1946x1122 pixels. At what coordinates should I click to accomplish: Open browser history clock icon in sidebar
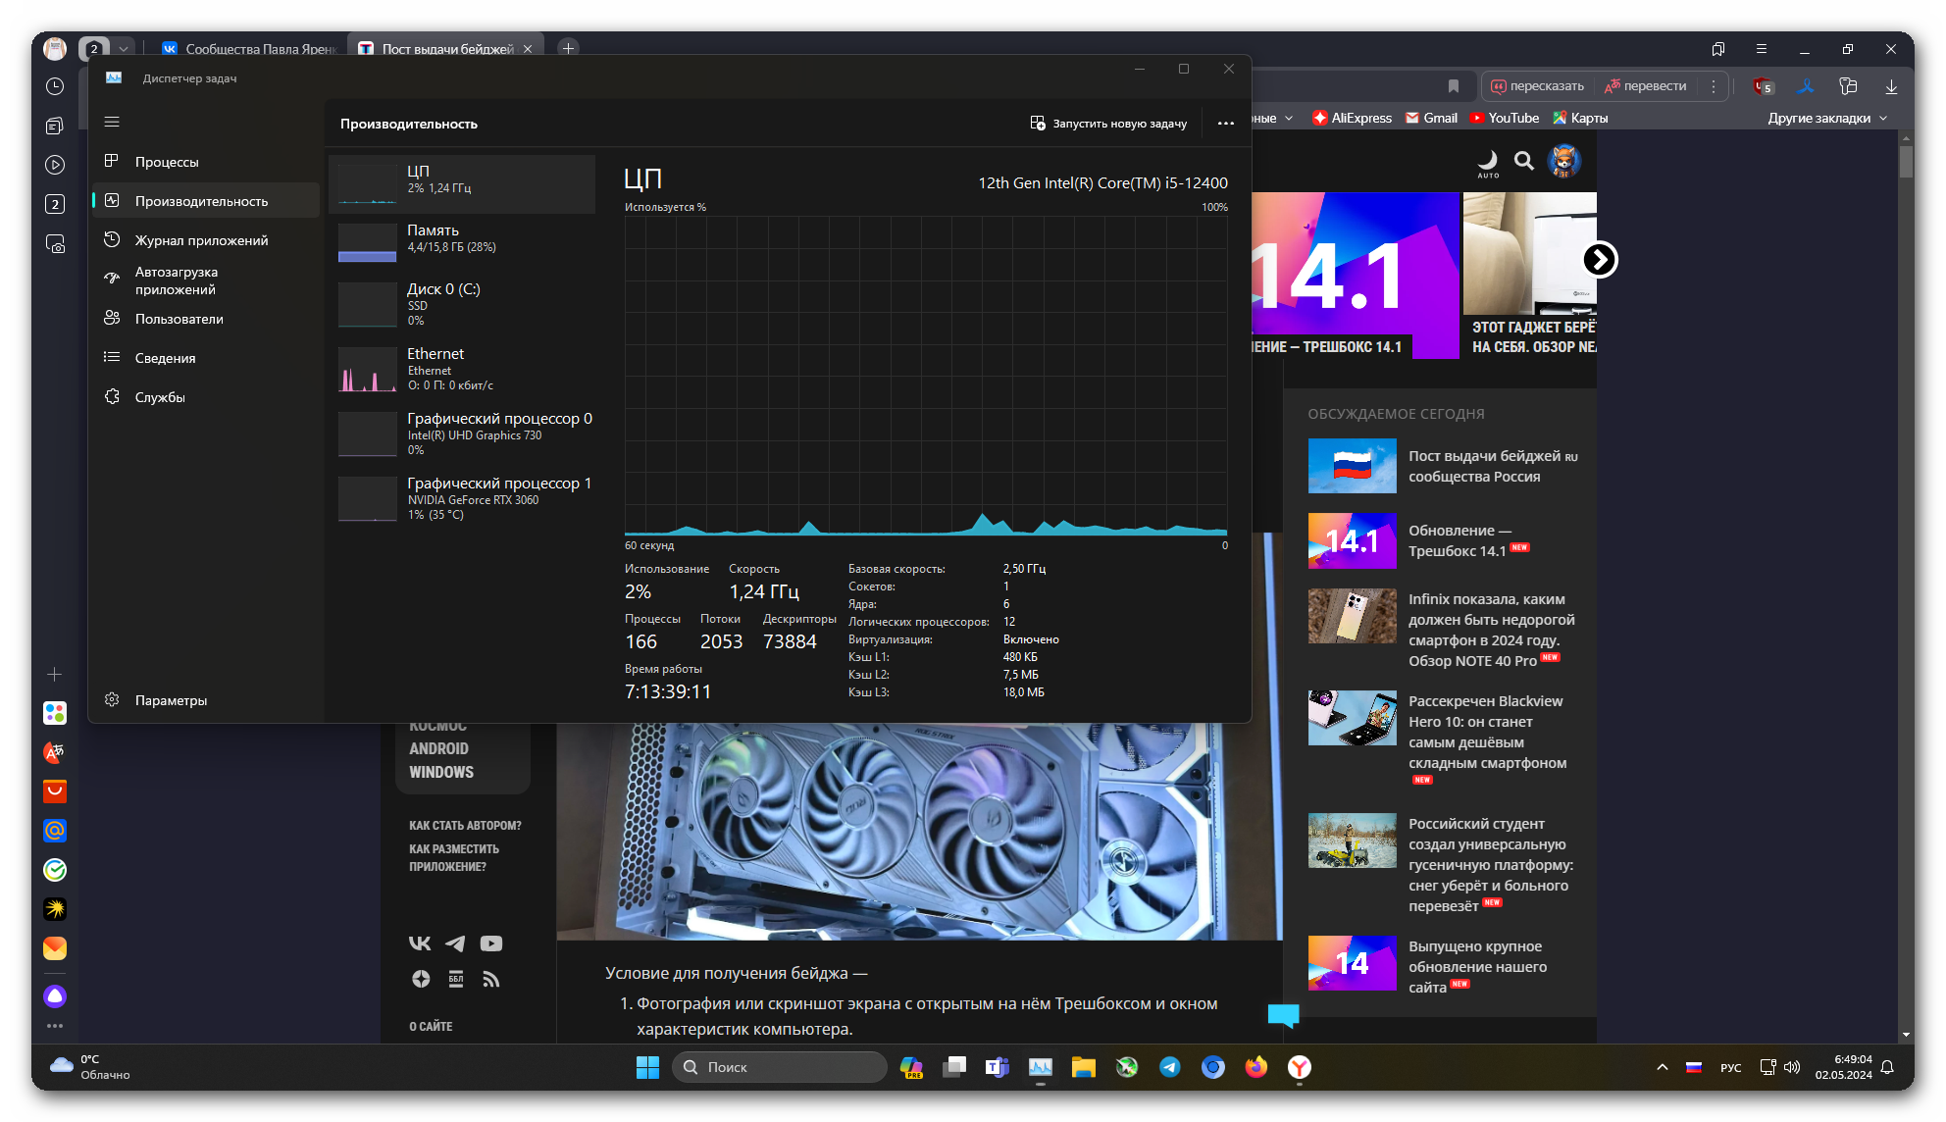(55, 86)
